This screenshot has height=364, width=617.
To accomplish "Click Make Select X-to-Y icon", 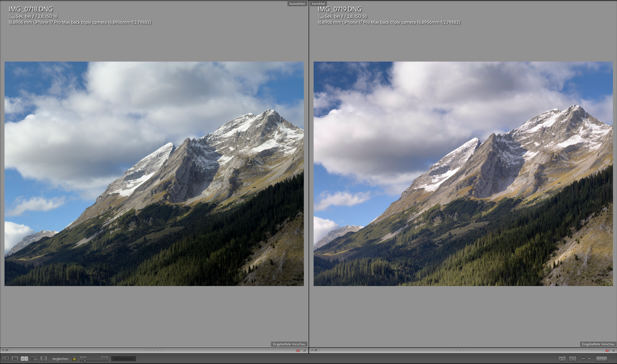I will (x=572, y=359).
